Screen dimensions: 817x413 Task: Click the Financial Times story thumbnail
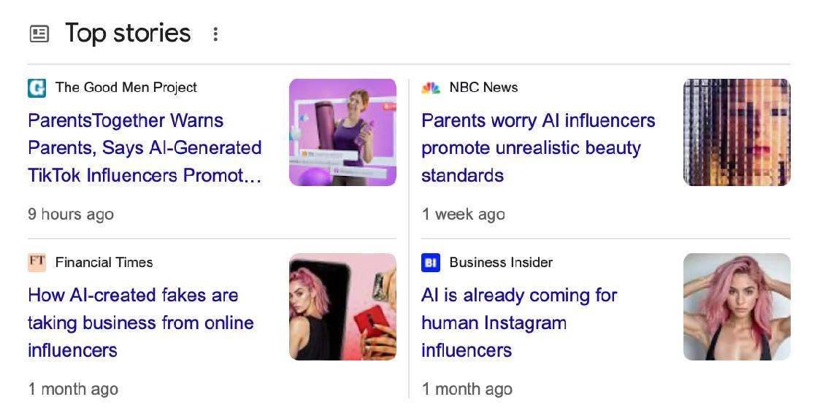342,306
